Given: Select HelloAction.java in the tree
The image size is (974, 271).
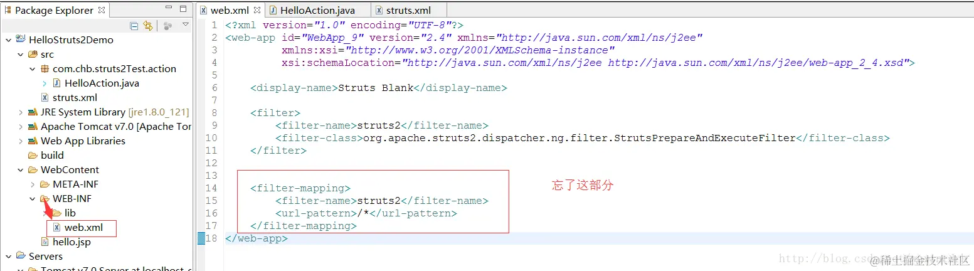Looking at the screenshot, I should [x=102, y=83].
